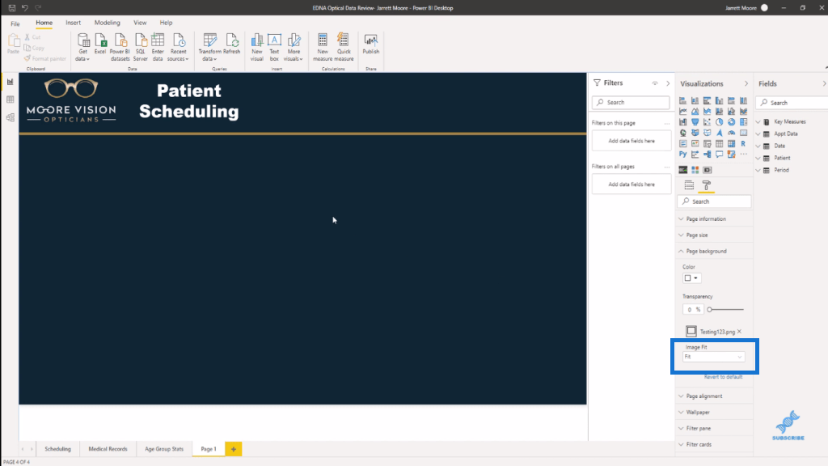The height and width of the screenshot is (466, 828).
Task: Select the table visual
Action: pos(719,144)
